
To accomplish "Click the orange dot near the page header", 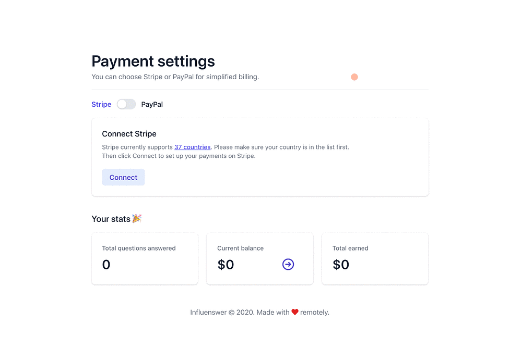I will coord(354,77).
